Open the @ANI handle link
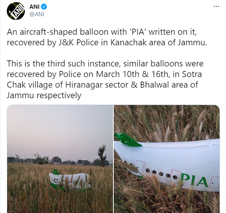Screen dimensions: 226x213 tap(37, 14)
